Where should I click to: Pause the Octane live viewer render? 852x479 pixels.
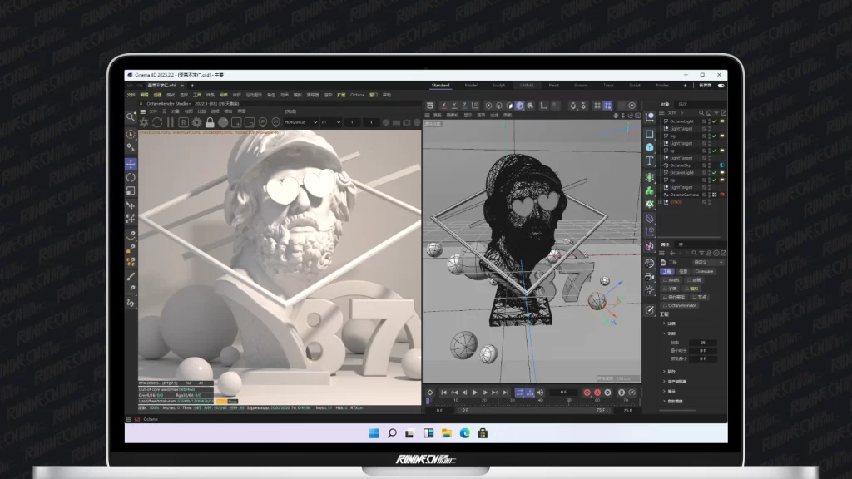[169, 122]
